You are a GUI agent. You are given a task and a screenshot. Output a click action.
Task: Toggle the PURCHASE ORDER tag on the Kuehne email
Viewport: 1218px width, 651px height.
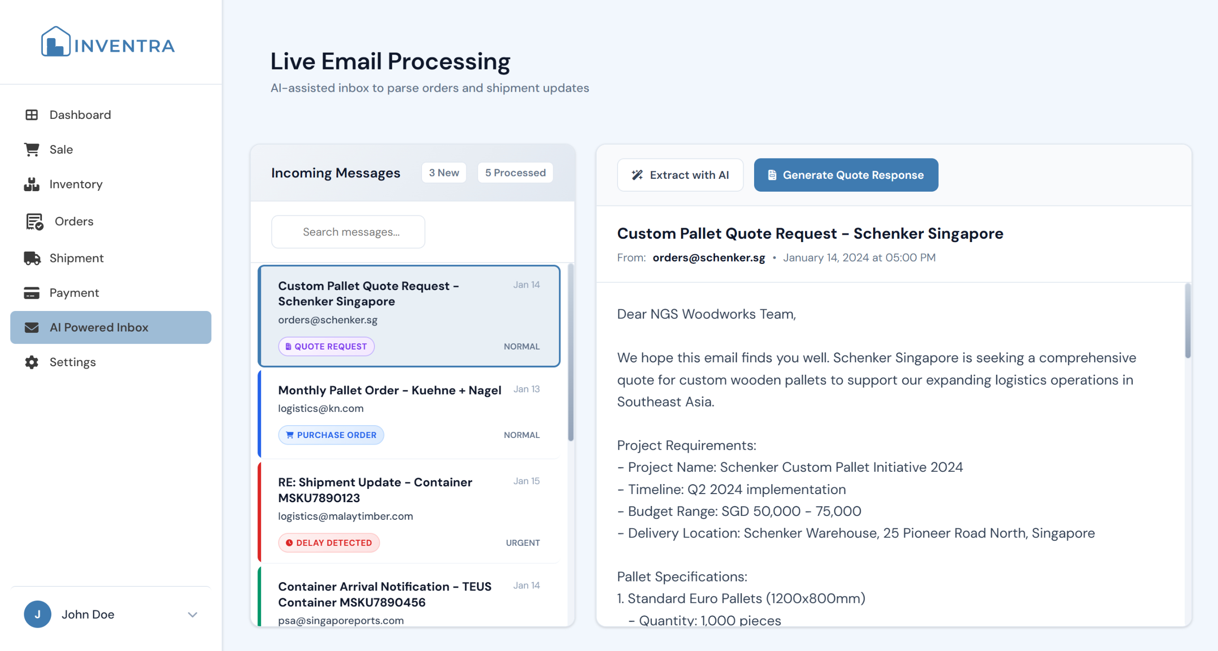click(331, 435)
